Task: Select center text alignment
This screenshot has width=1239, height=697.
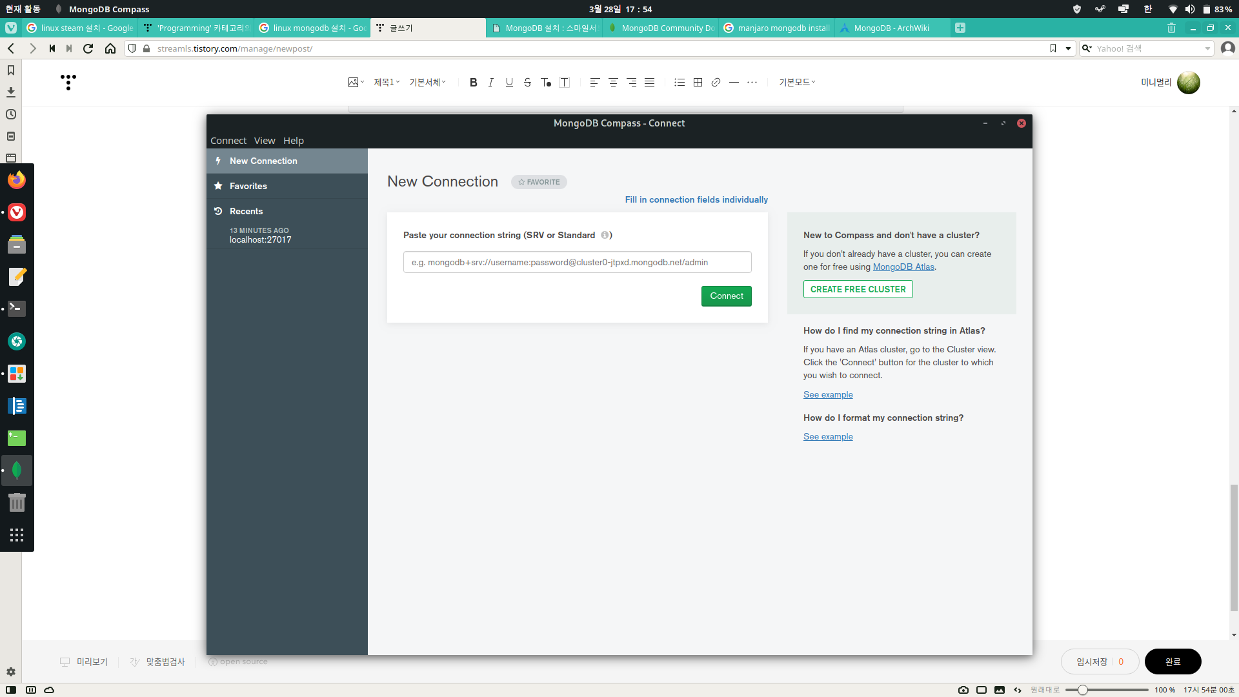Action: coord(613,83)
